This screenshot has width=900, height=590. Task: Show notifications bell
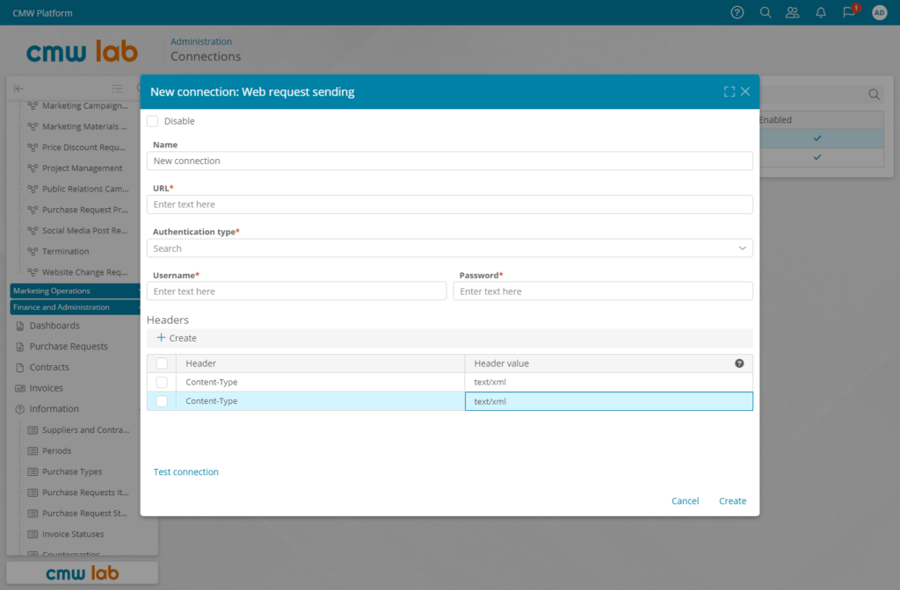point(821,12)
